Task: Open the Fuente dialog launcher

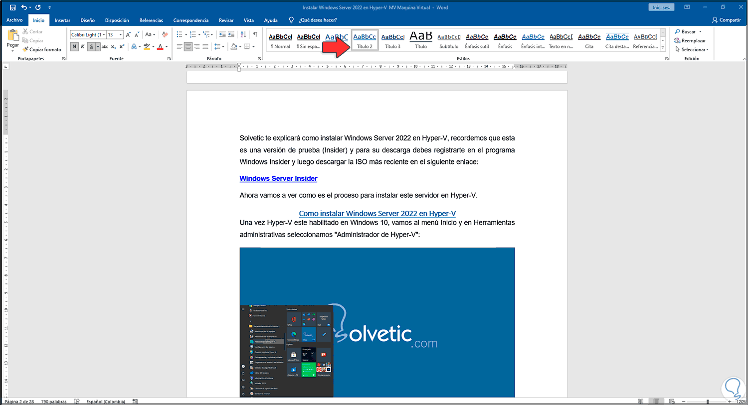Action: coord(169,59)
